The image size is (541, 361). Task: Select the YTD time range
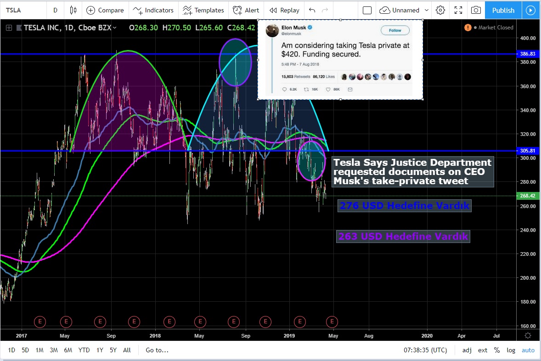point(84,350)
